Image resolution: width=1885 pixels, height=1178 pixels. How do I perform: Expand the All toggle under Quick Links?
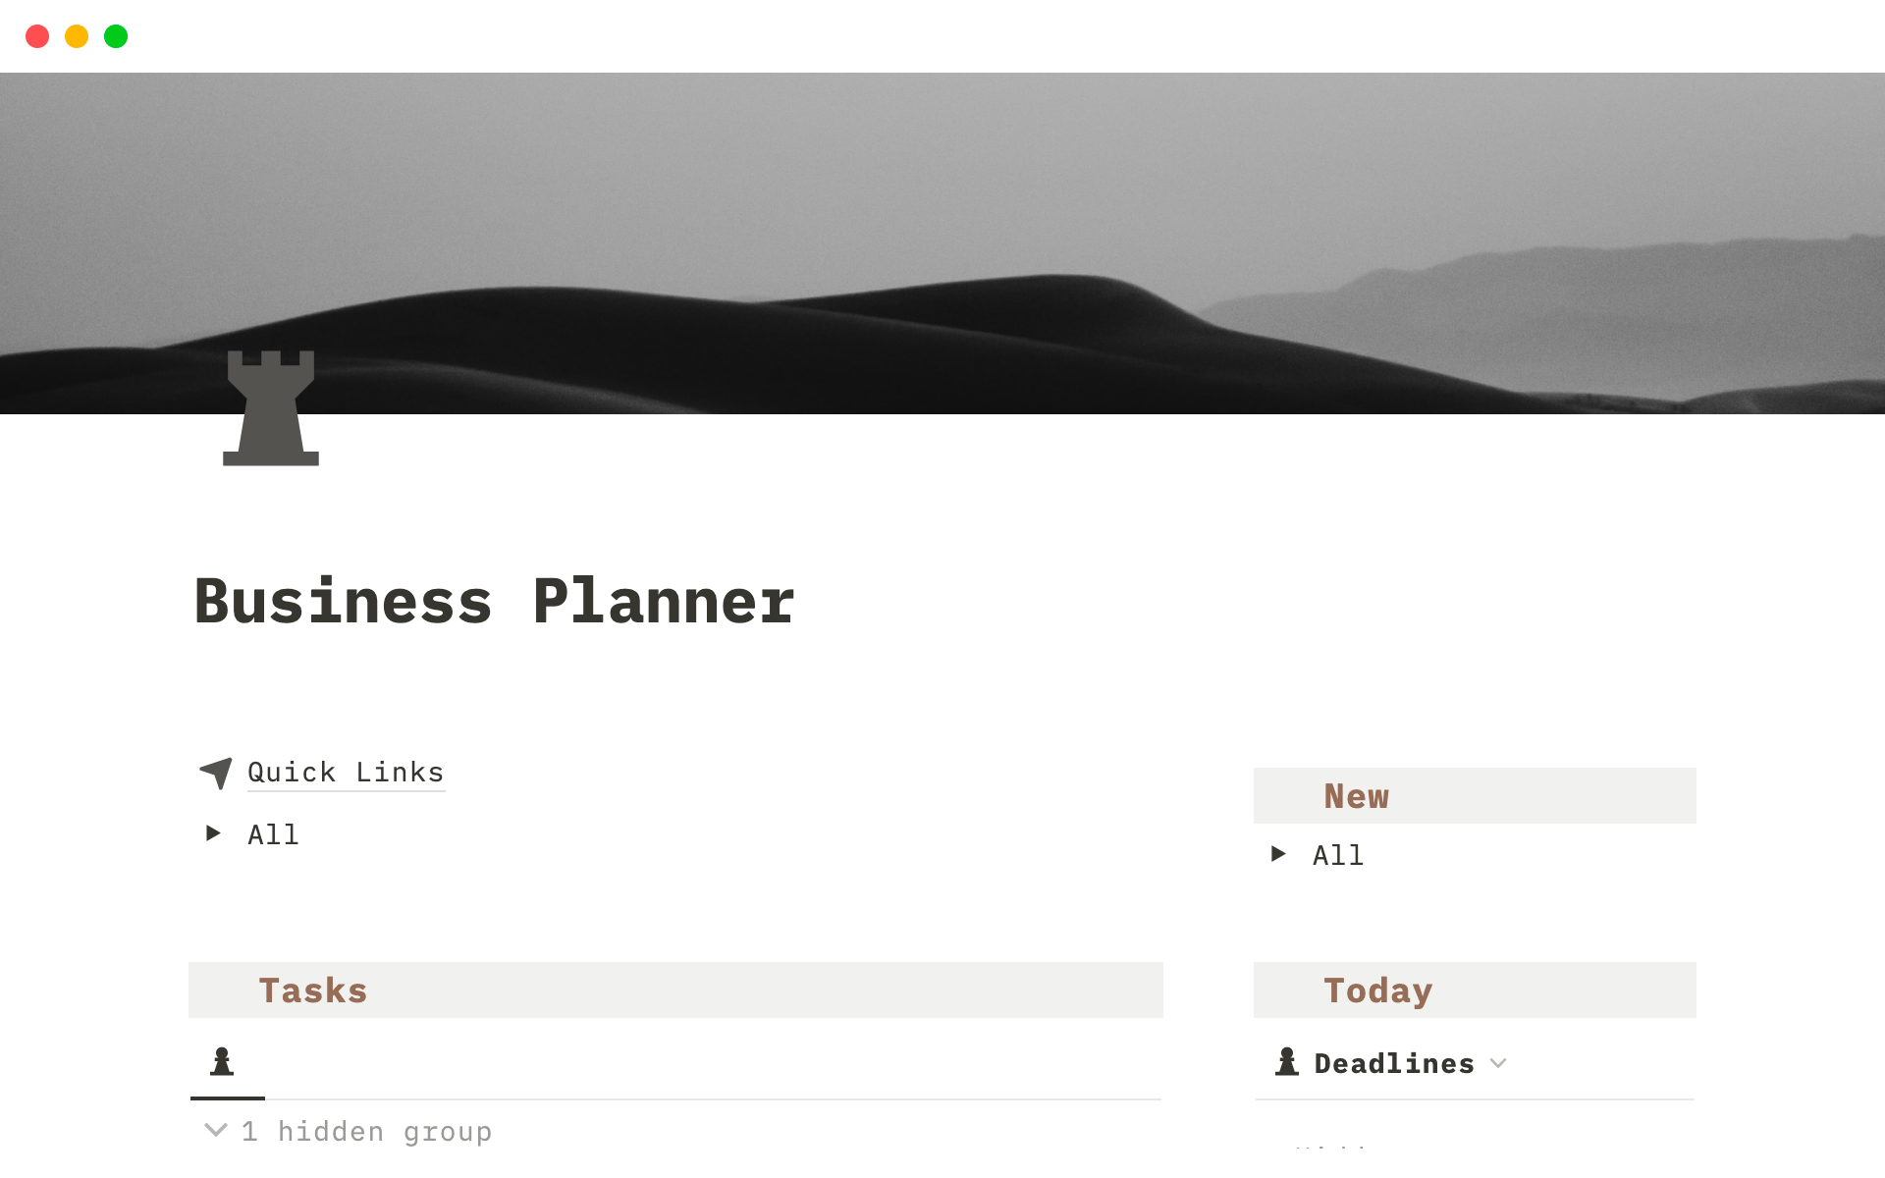pyautogui.click(x=213, y=833)
